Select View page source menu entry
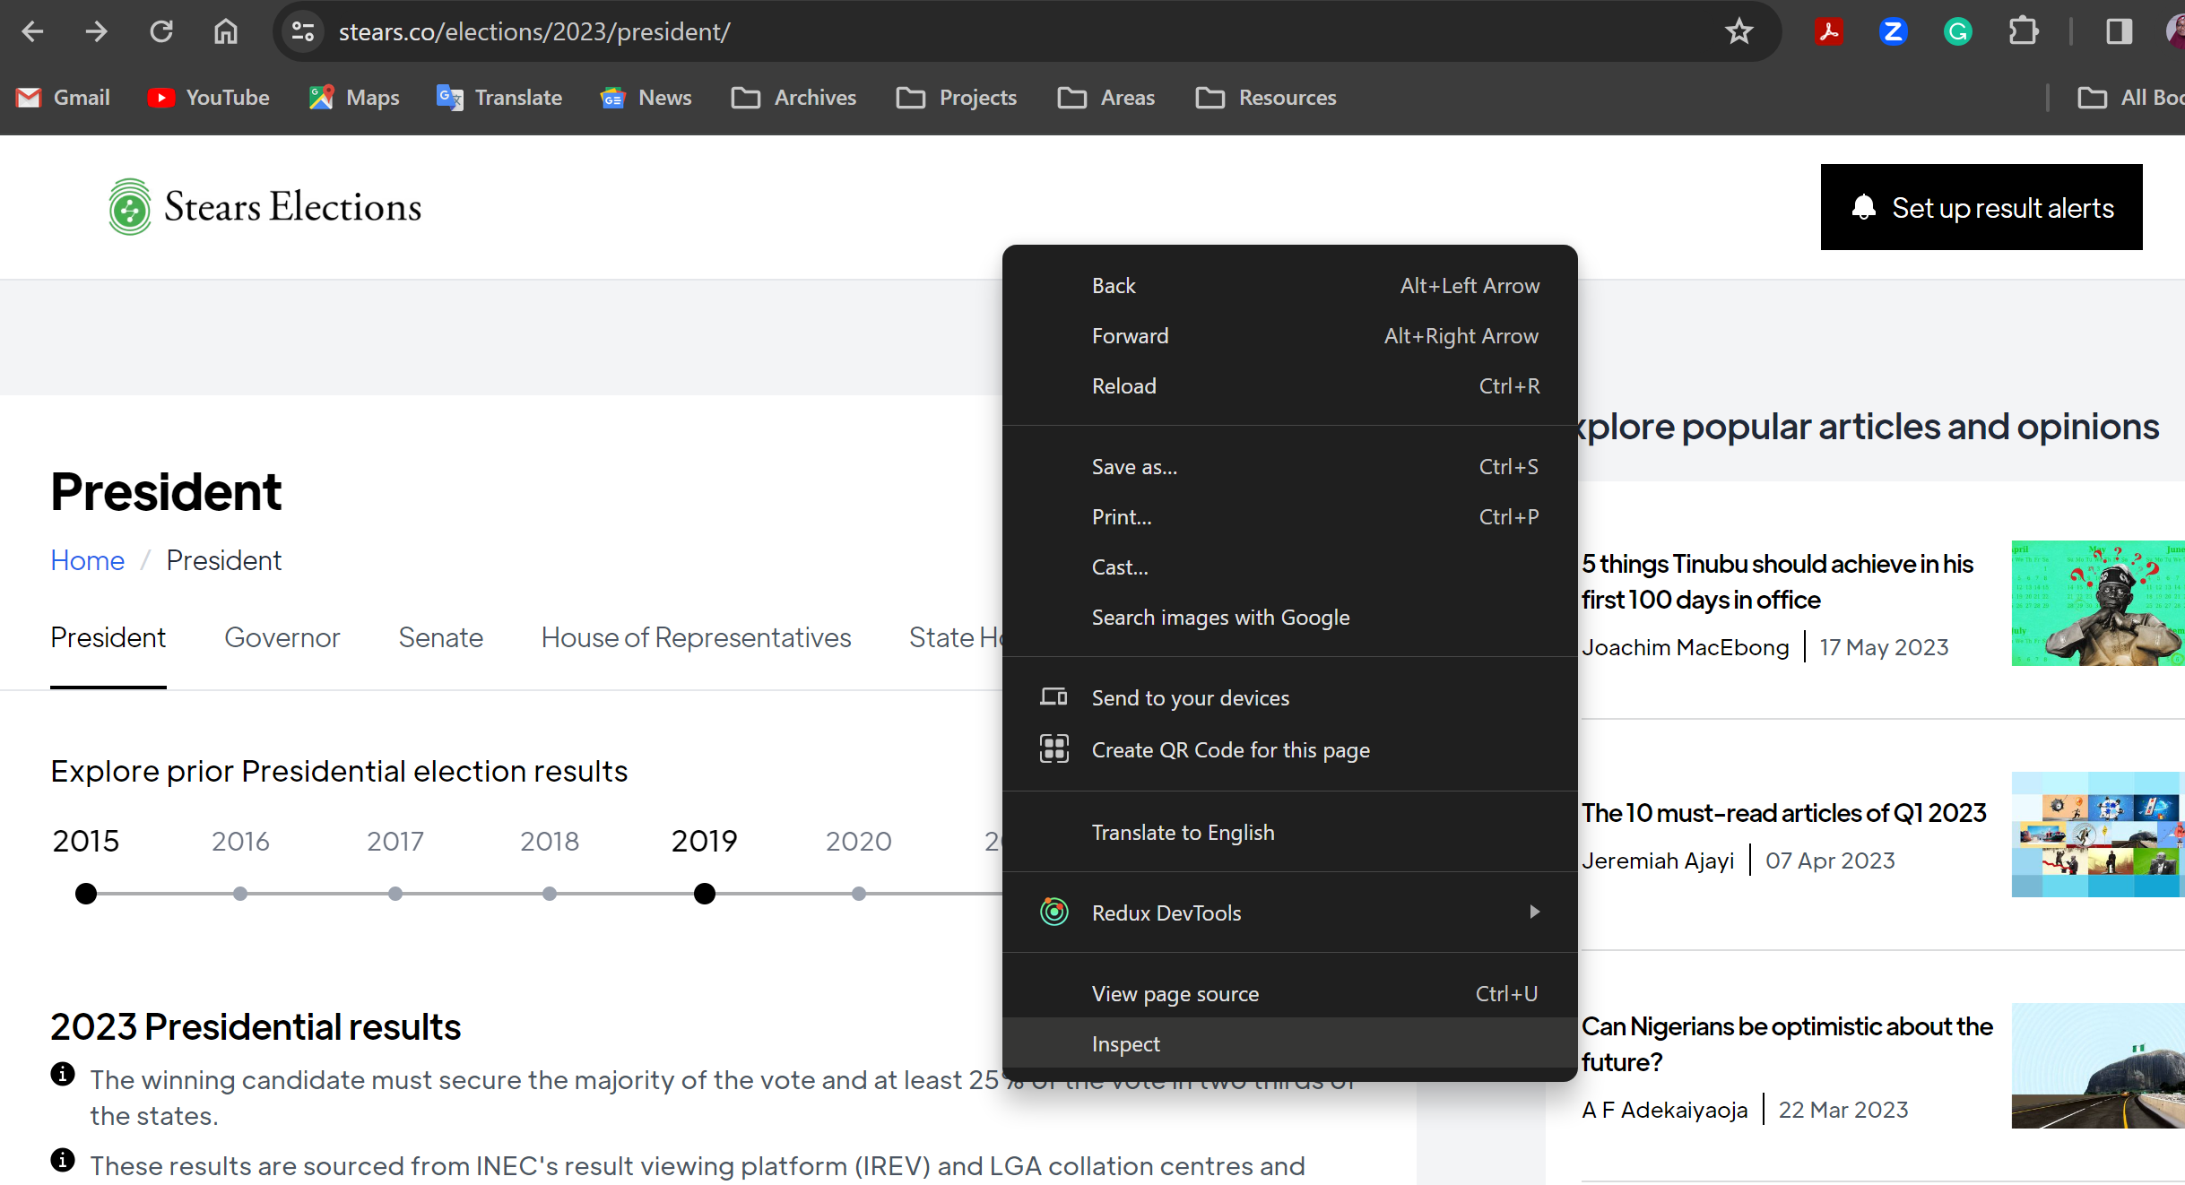The image size is (2185, 1185). coord(1175,994)
